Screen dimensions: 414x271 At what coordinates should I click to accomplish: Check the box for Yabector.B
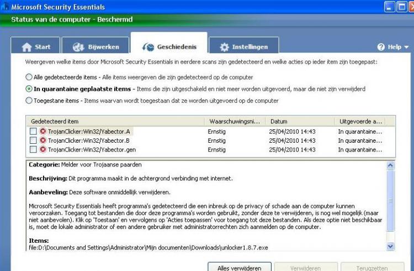33,140
